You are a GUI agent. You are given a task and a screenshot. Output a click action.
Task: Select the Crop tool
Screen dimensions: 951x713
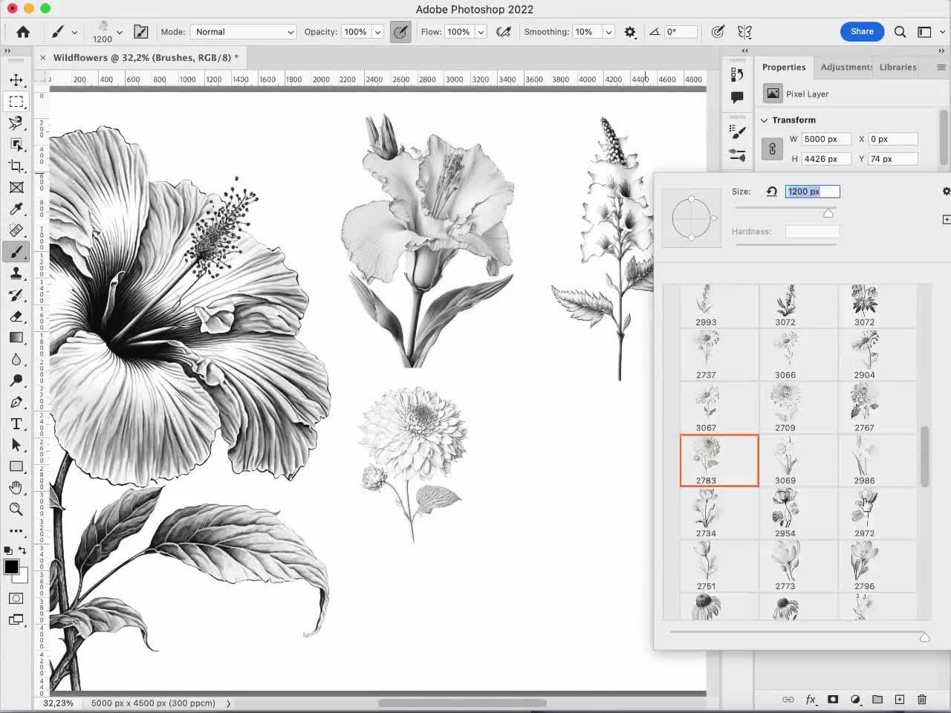pyautogui.click(x=16, y=166)
